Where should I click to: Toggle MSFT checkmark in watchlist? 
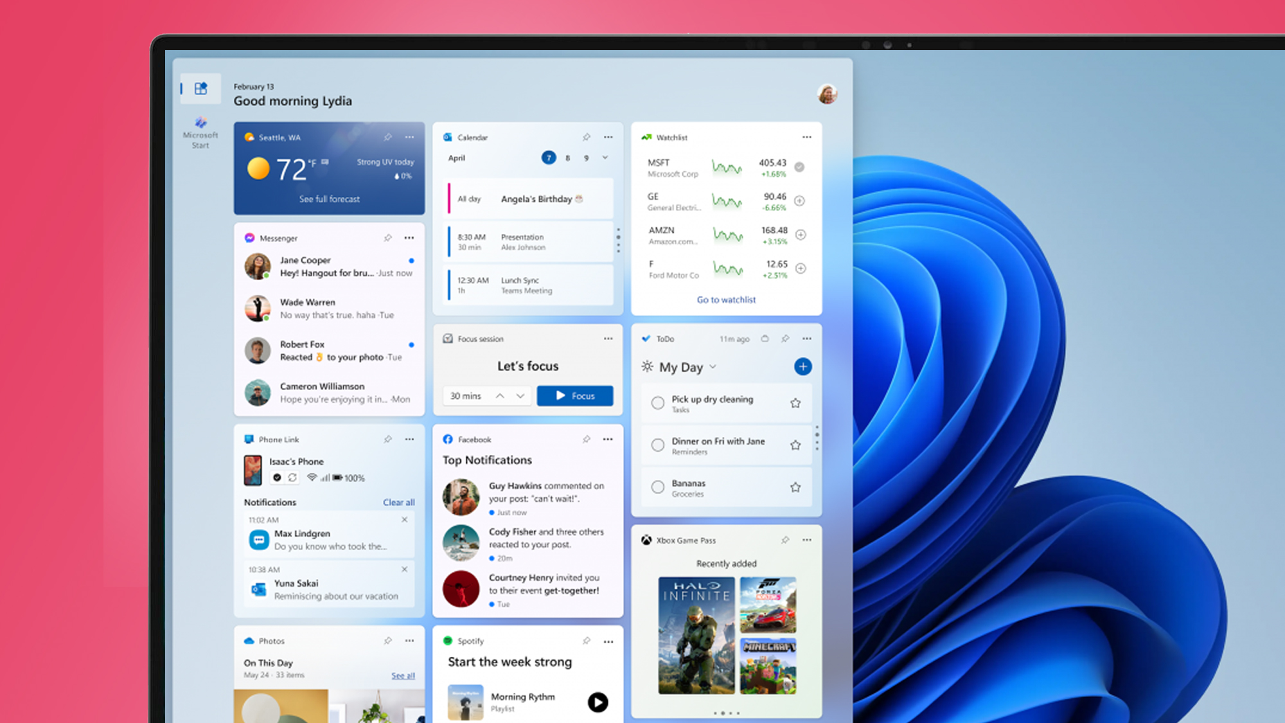pos(799,167)
